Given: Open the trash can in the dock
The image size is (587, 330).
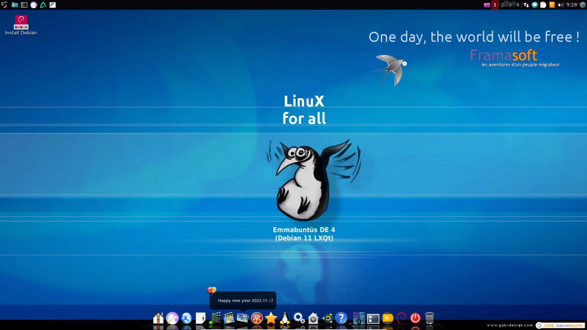Looking at the screenshot, I should click(430, 318).
